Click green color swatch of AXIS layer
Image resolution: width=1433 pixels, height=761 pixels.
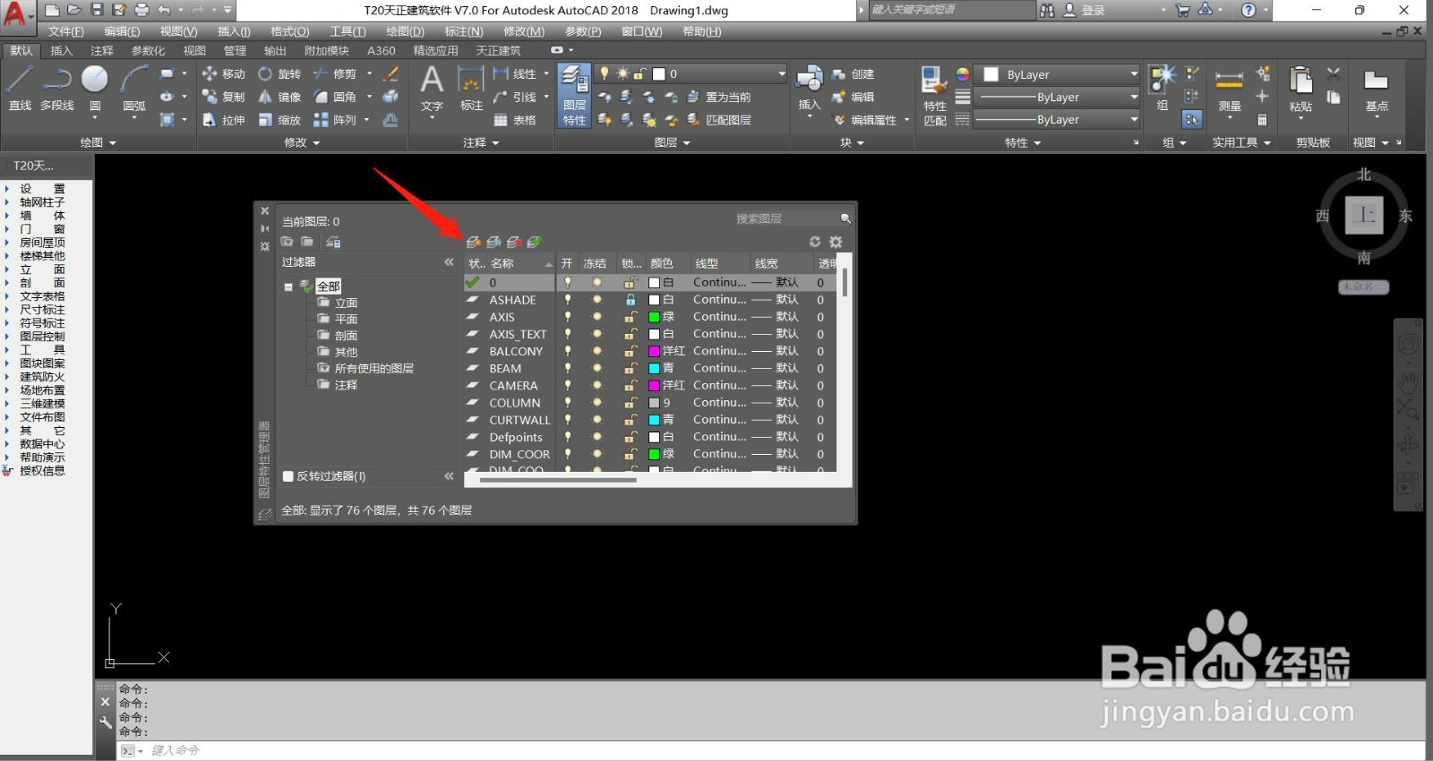[654, 317]
